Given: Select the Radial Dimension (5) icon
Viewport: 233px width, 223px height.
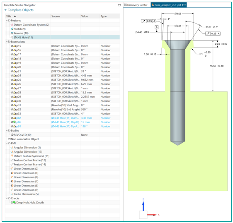Looking at the screenshot, I should tap(12, 194).
